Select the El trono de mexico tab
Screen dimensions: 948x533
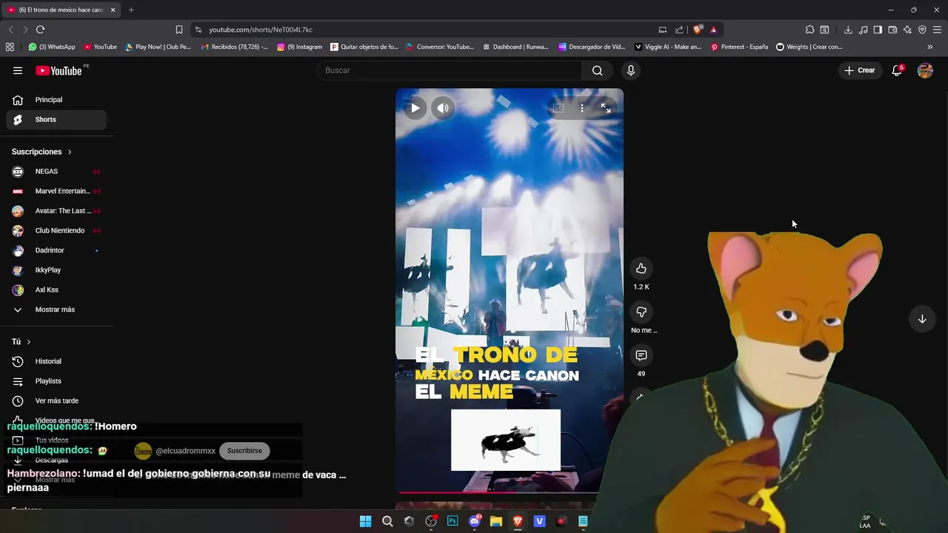tap(61, 10)
